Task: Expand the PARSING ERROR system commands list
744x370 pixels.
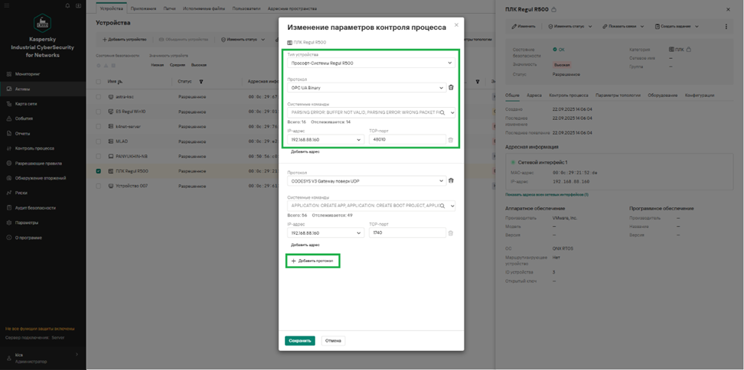Action: point(452,112)
